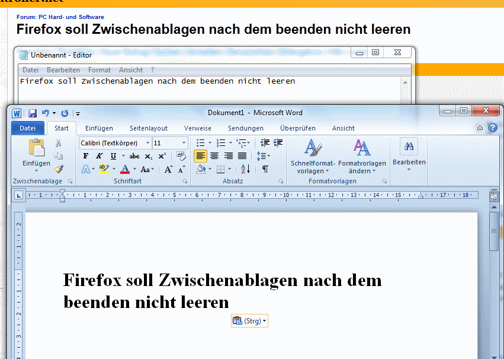Click the Undo arrow icon in Word
This screenshot has width=504, height=359.
click(46, 113)
